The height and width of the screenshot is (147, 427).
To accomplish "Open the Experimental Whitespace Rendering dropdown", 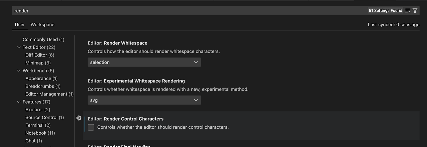I will (x=144, y=100).
